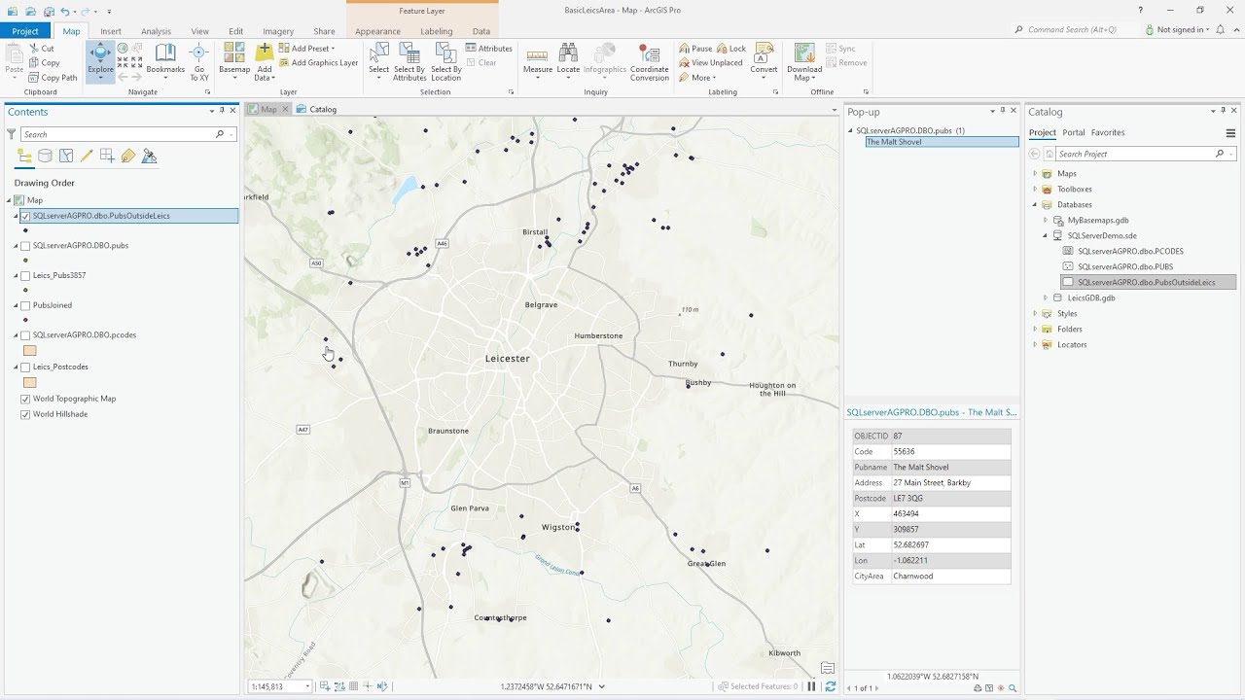Click the Cut clipboard button
Screen dimensions: 1245x700
[x=41, y=48]
